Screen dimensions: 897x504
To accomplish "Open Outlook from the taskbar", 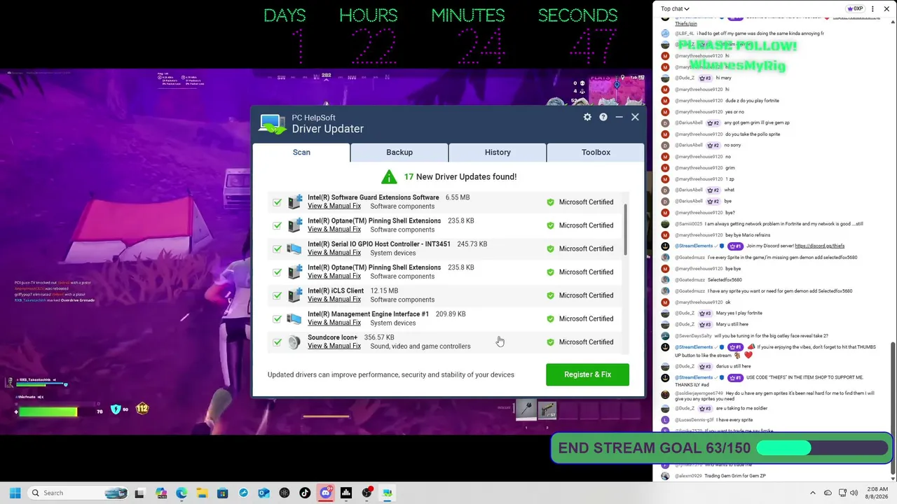I will click(263, 493).
